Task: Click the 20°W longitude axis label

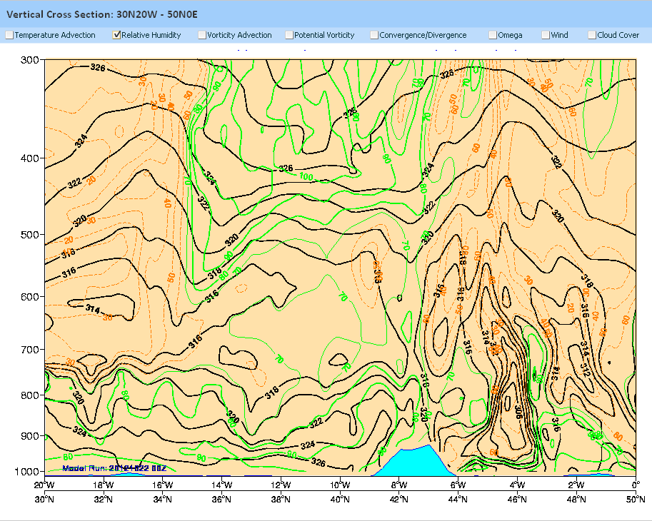Action: pyautogui.click(x=44, y=486)
